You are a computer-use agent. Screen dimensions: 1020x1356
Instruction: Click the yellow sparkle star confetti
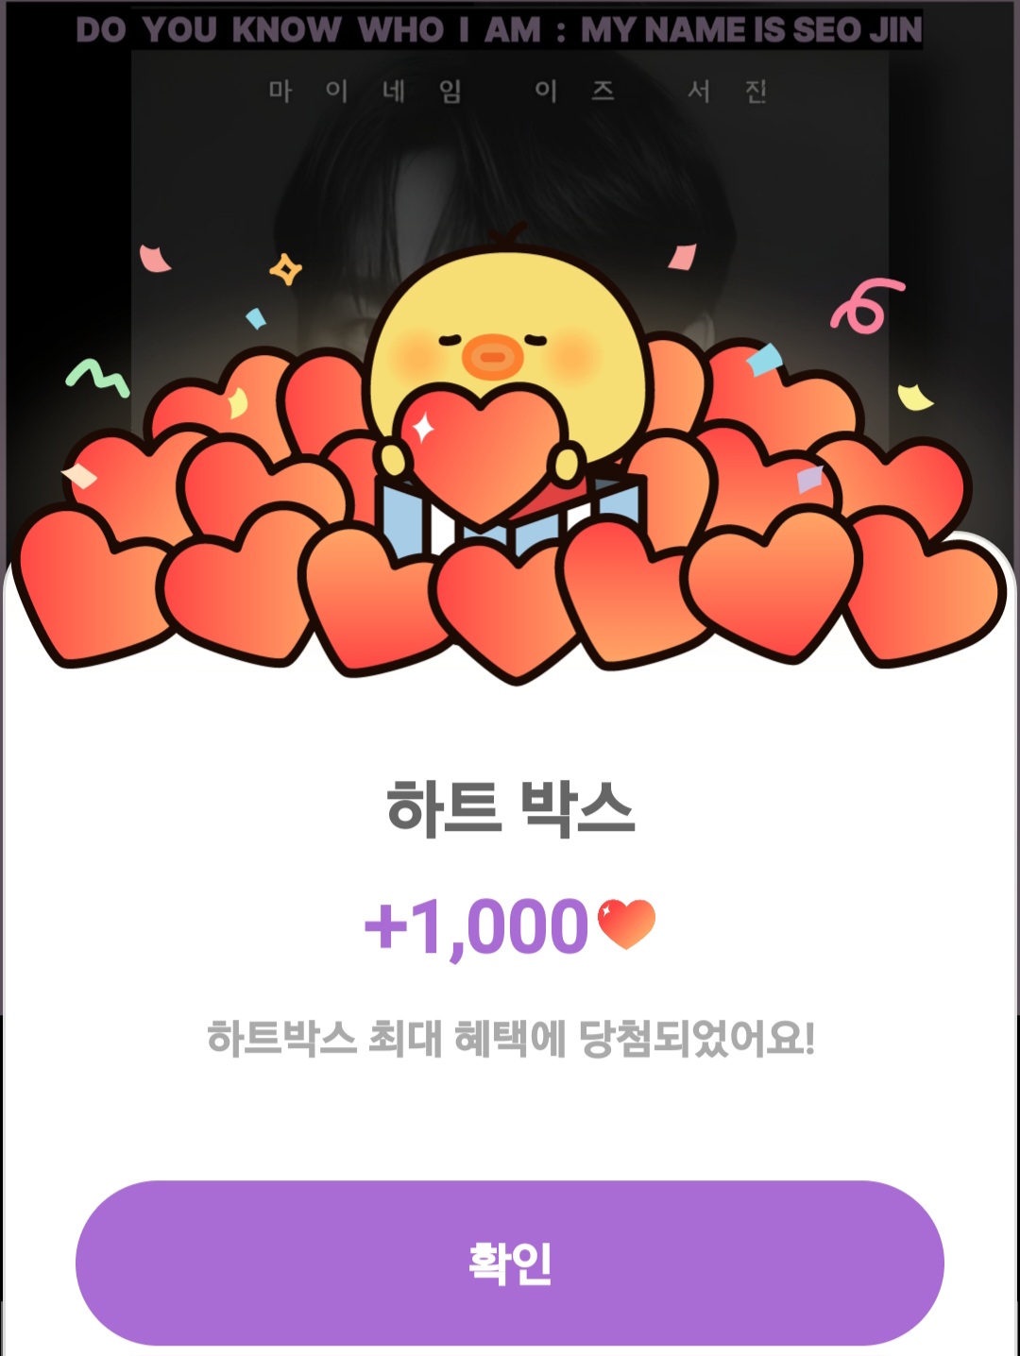(285, 269)
